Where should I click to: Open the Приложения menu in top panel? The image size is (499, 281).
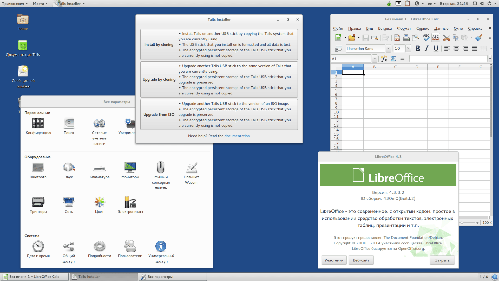tap(15, 4)
